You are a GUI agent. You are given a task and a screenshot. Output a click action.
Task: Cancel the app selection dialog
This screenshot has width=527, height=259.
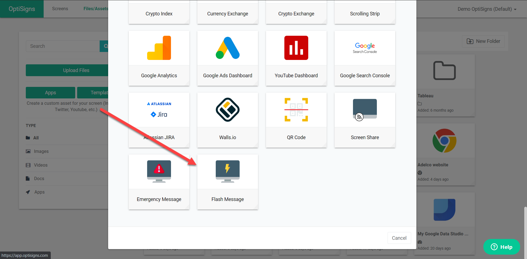pos(399,238)
